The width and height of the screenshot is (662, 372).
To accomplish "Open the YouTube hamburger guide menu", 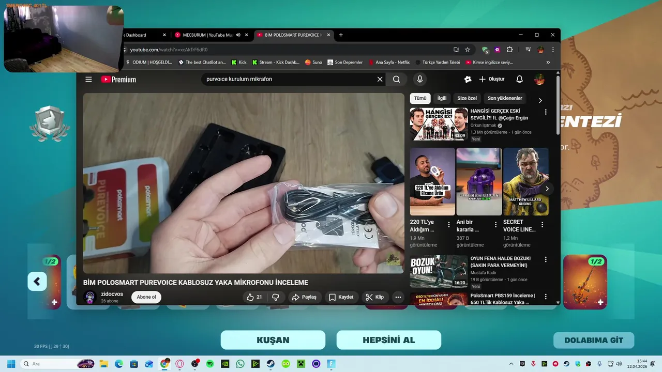I will [88, 79].
